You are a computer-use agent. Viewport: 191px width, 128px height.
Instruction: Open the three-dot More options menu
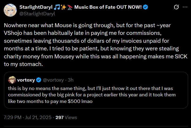185,7
